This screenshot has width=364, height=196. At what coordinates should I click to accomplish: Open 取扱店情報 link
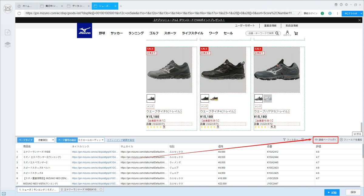point(292,26)
